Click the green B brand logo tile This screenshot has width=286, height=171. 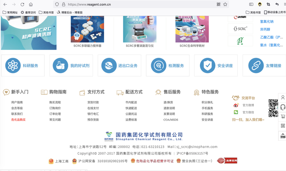(x=240, y=41)
